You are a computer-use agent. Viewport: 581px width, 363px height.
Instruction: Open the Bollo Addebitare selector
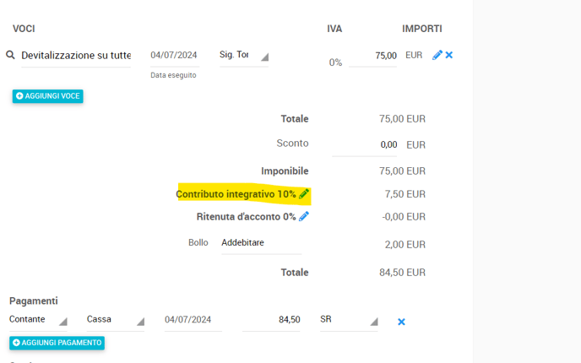coord(260,243)
